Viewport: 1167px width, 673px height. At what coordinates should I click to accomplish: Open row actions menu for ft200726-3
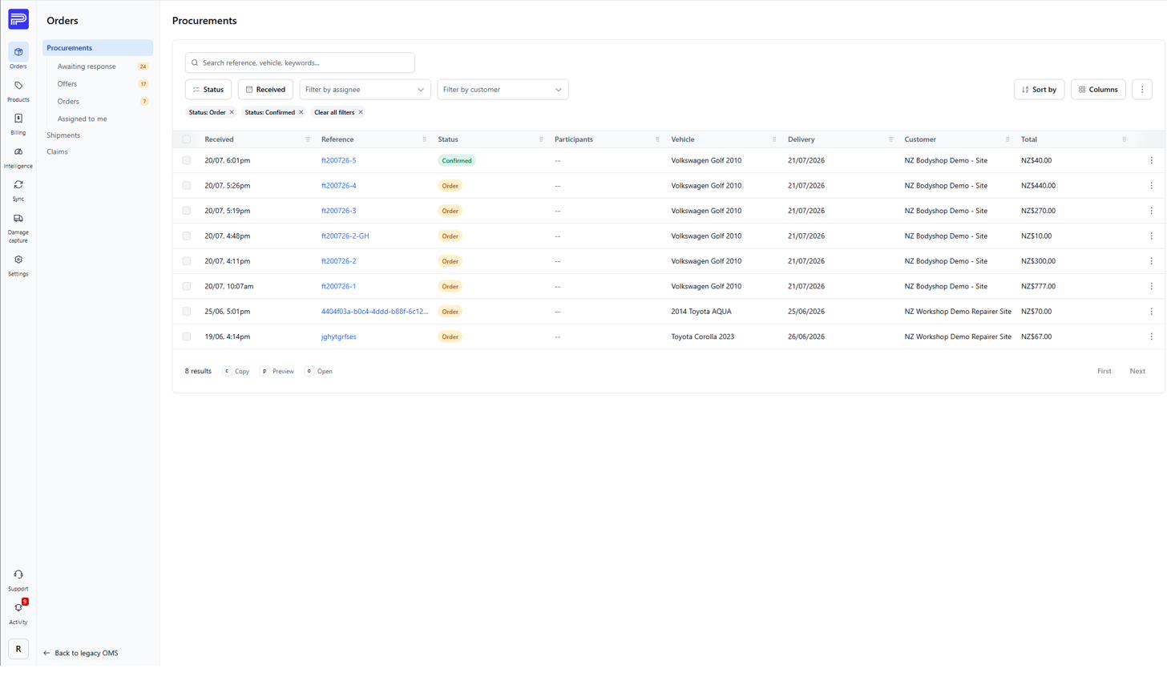click(x=1152, y=211)
